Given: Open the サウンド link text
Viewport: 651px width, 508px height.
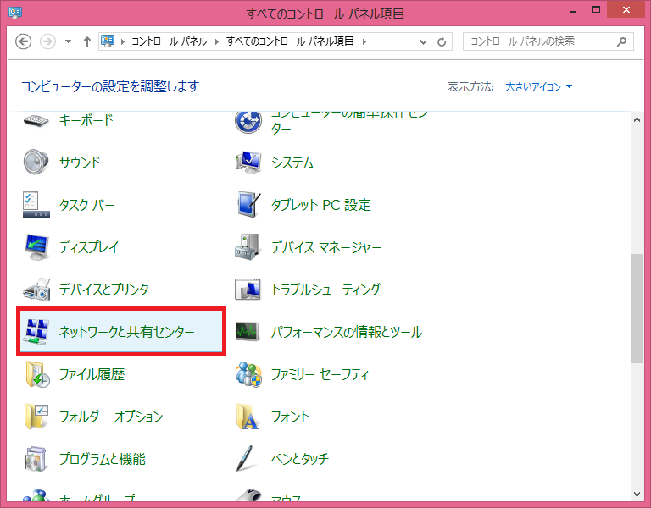Looking at the screenshot, I should 80,163.
